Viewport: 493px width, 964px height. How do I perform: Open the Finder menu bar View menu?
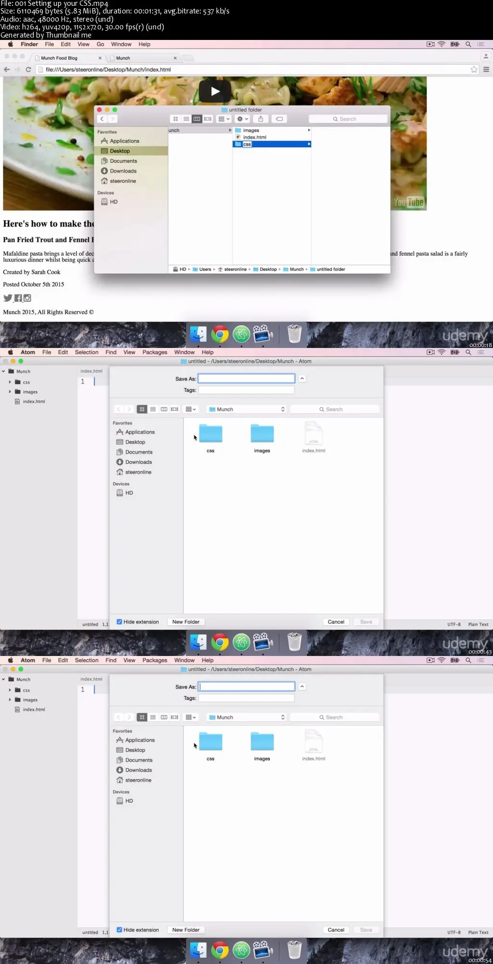(83, 44)
